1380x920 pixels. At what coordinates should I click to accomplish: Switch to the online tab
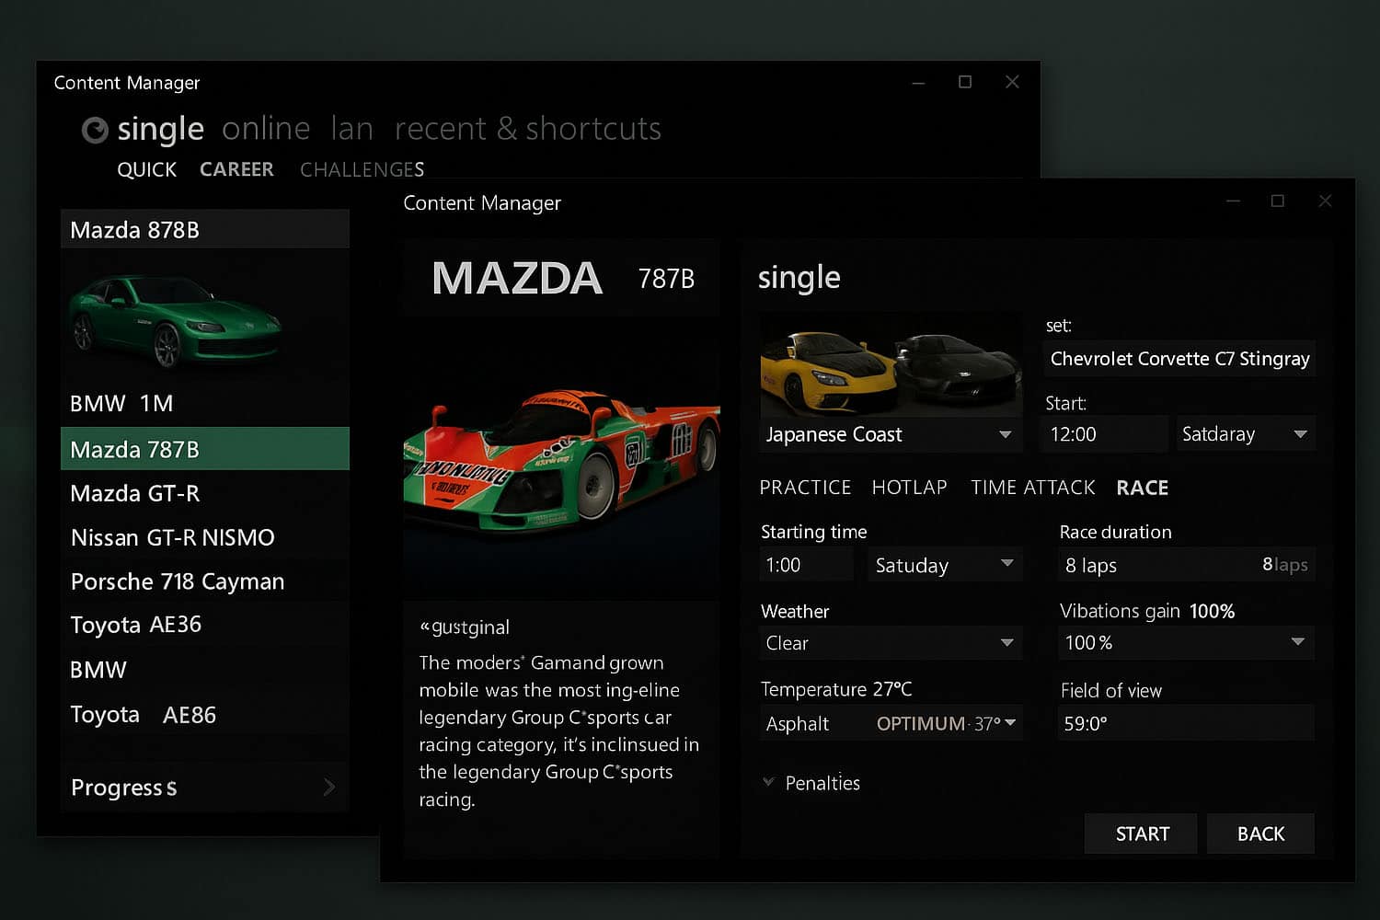click(265, 129)
